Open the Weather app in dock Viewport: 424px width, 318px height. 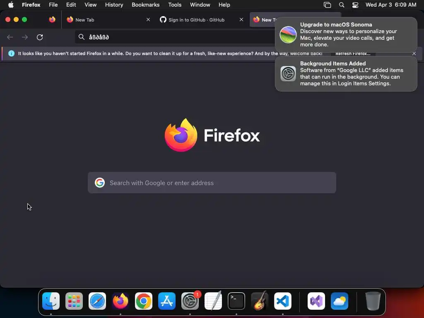coord(340,301)
